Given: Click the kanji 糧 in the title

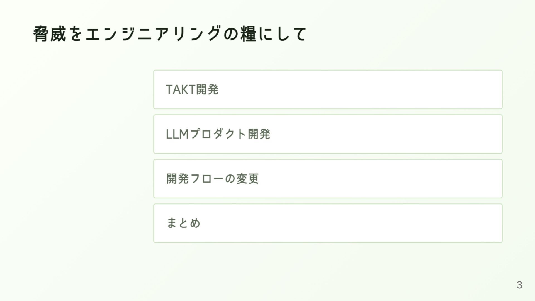Looking at the screenshot, I should [249, 34].
